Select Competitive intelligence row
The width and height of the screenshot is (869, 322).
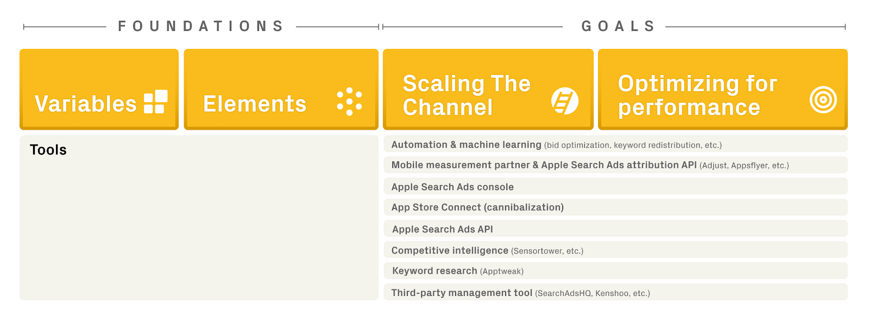click(x=615, y=250)
